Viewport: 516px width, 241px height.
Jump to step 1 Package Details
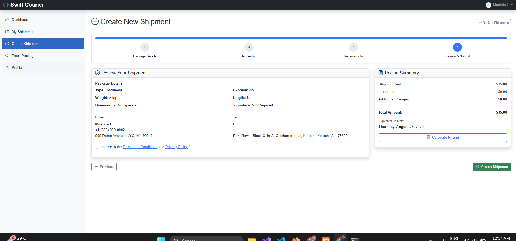click(x=145, y=47)
